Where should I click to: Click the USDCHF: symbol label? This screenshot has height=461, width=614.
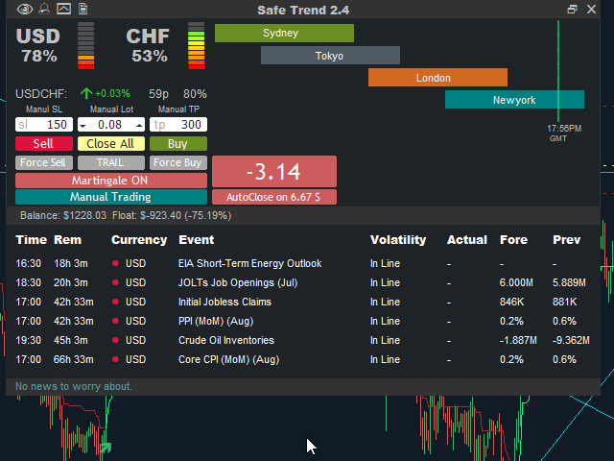[41, 94]
